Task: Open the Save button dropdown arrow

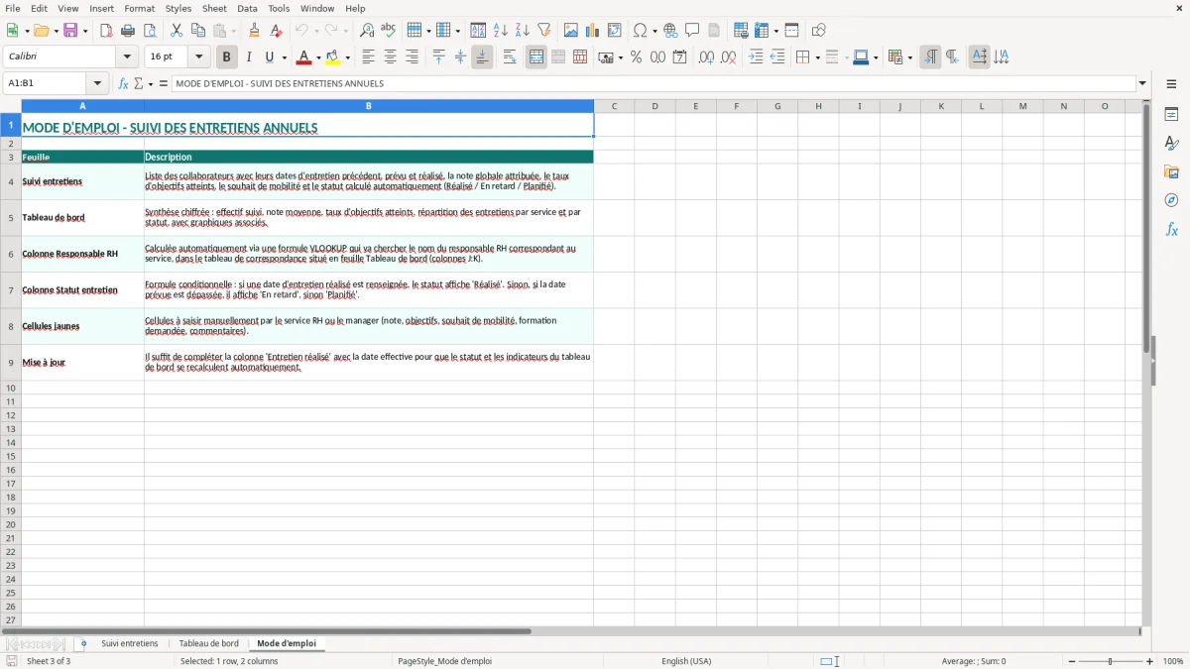Action: pos(85,31)
